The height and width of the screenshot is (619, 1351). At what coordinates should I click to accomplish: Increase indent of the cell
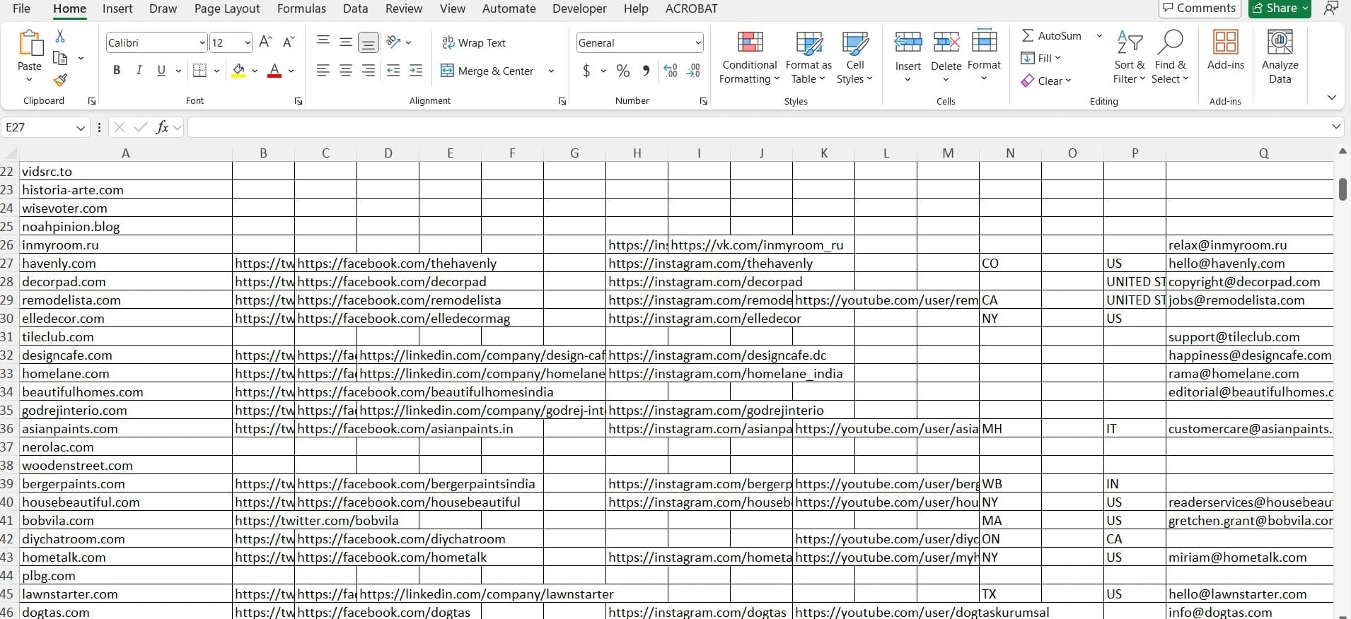click(x=416, y=71)
